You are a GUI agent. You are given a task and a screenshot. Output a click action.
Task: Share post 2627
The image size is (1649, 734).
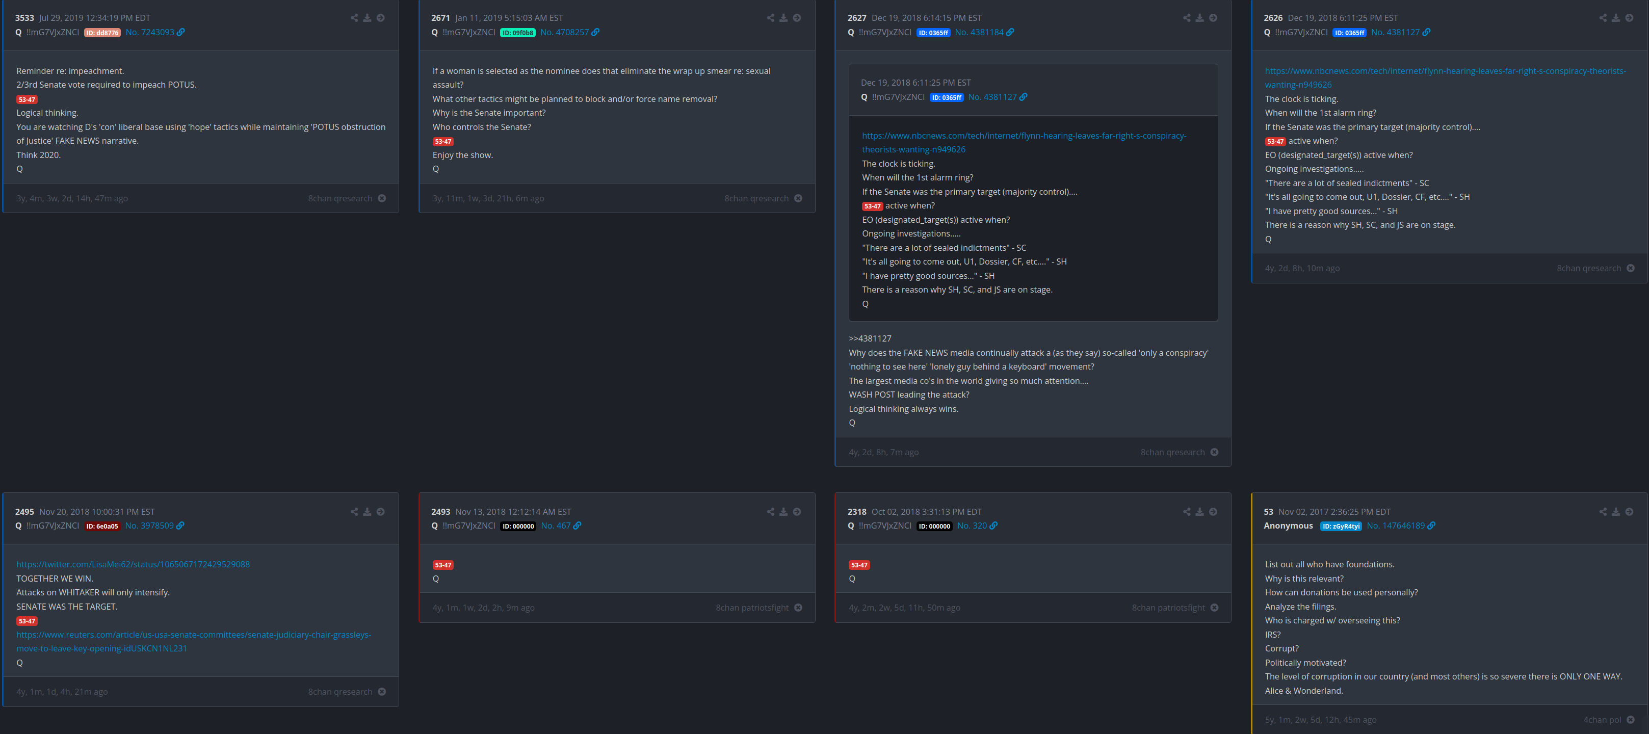(x=1187, y=18)
